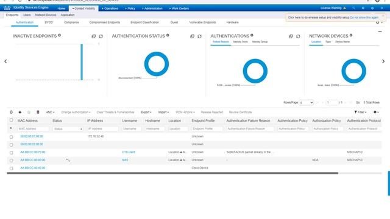The width and height of the screenshot is (390, 219).
Task: Click the Cisco logo icon
Action: [7, 8]
